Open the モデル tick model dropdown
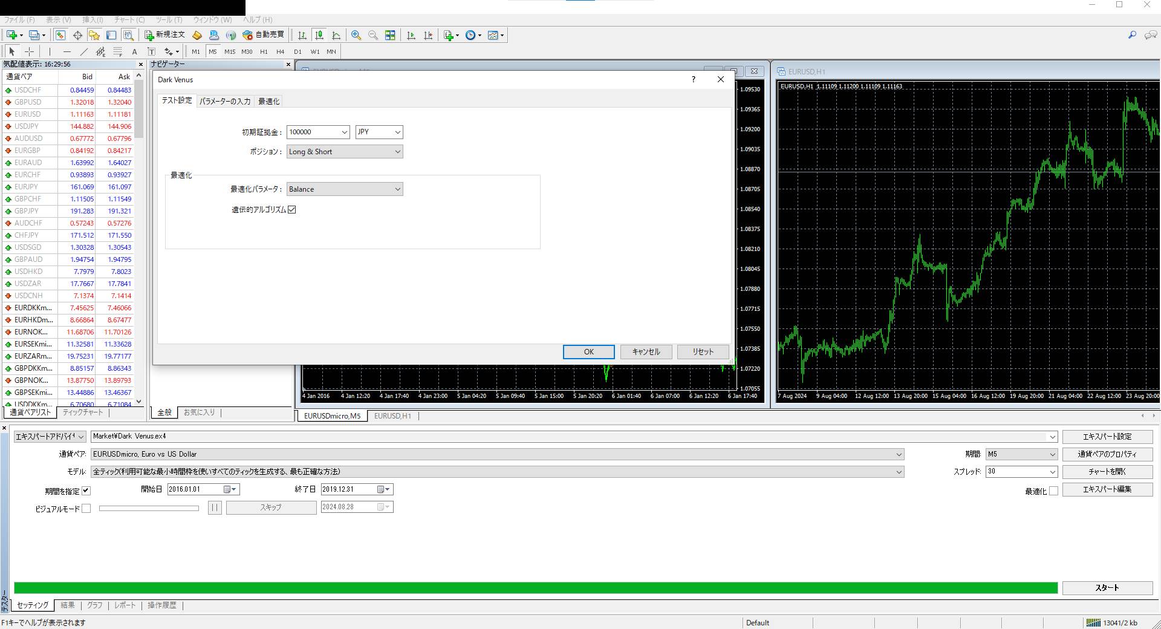Image resolution: width=1161 pixels, height=629 pixels. pos(497,471)
